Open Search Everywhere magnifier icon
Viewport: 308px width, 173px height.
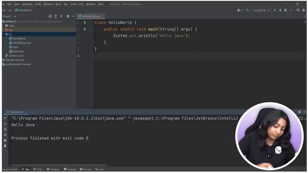[298, 10]
